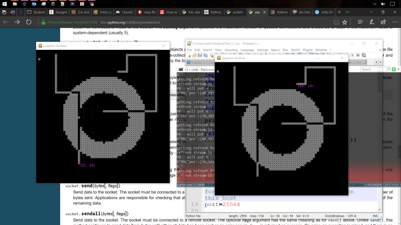Open File Explorer from the taskbar

14,4
